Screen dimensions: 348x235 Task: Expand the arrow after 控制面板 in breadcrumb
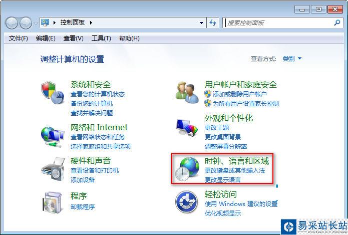click(91, 22)
